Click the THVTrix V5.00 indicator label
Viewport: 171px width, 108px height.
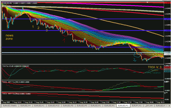click(16, 66)
